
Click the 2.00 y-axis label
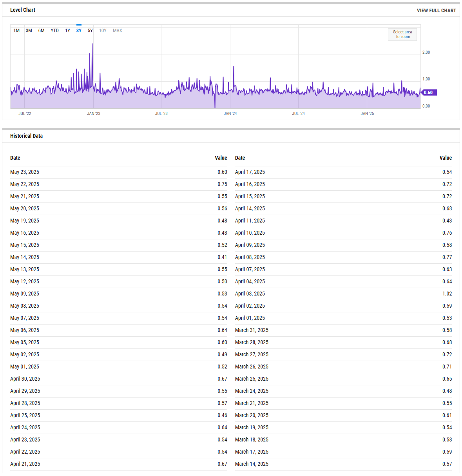tap(426, 52)
